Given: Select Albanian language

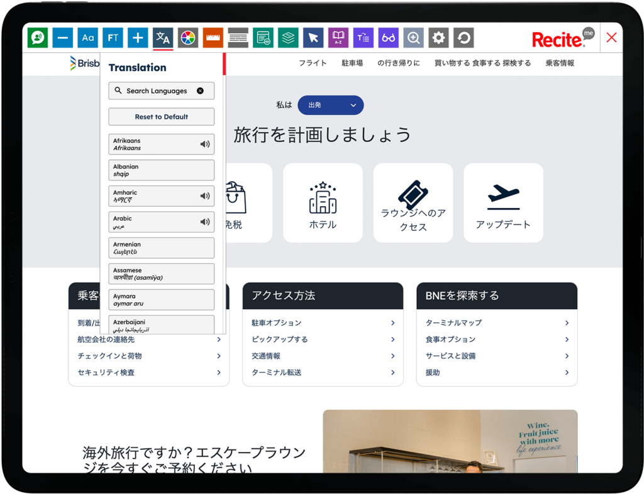Looking at the screenshot, I should (x=162, y=170).
